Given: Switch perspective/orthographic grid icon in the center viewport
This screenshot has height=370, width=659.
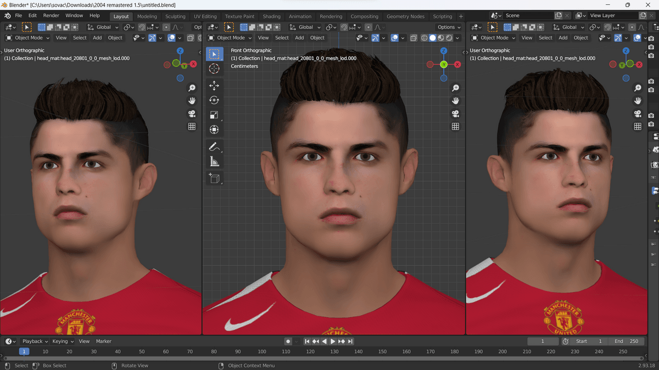Looking at the screenshot, I should point(455,126).
